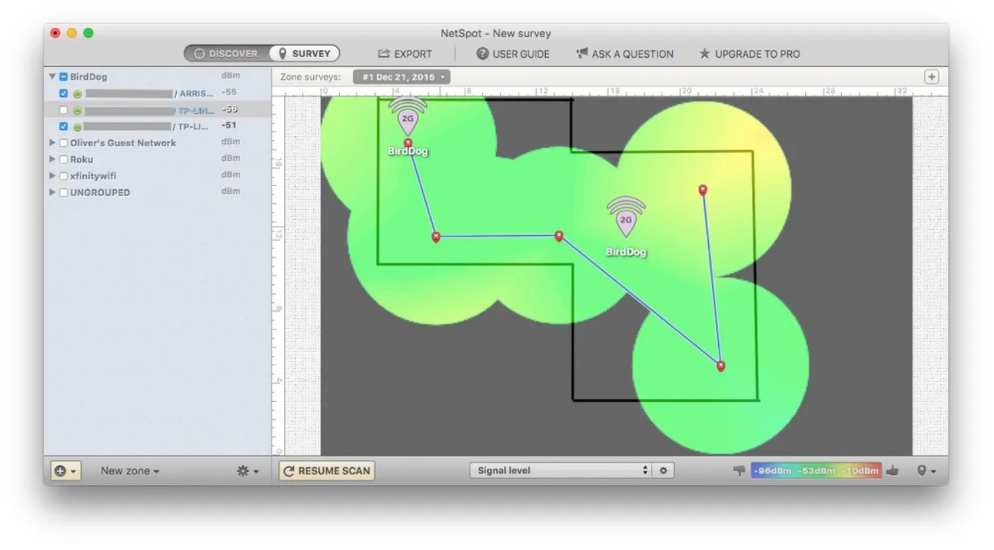Enable the Roku network checkbox

coord(63,159)
